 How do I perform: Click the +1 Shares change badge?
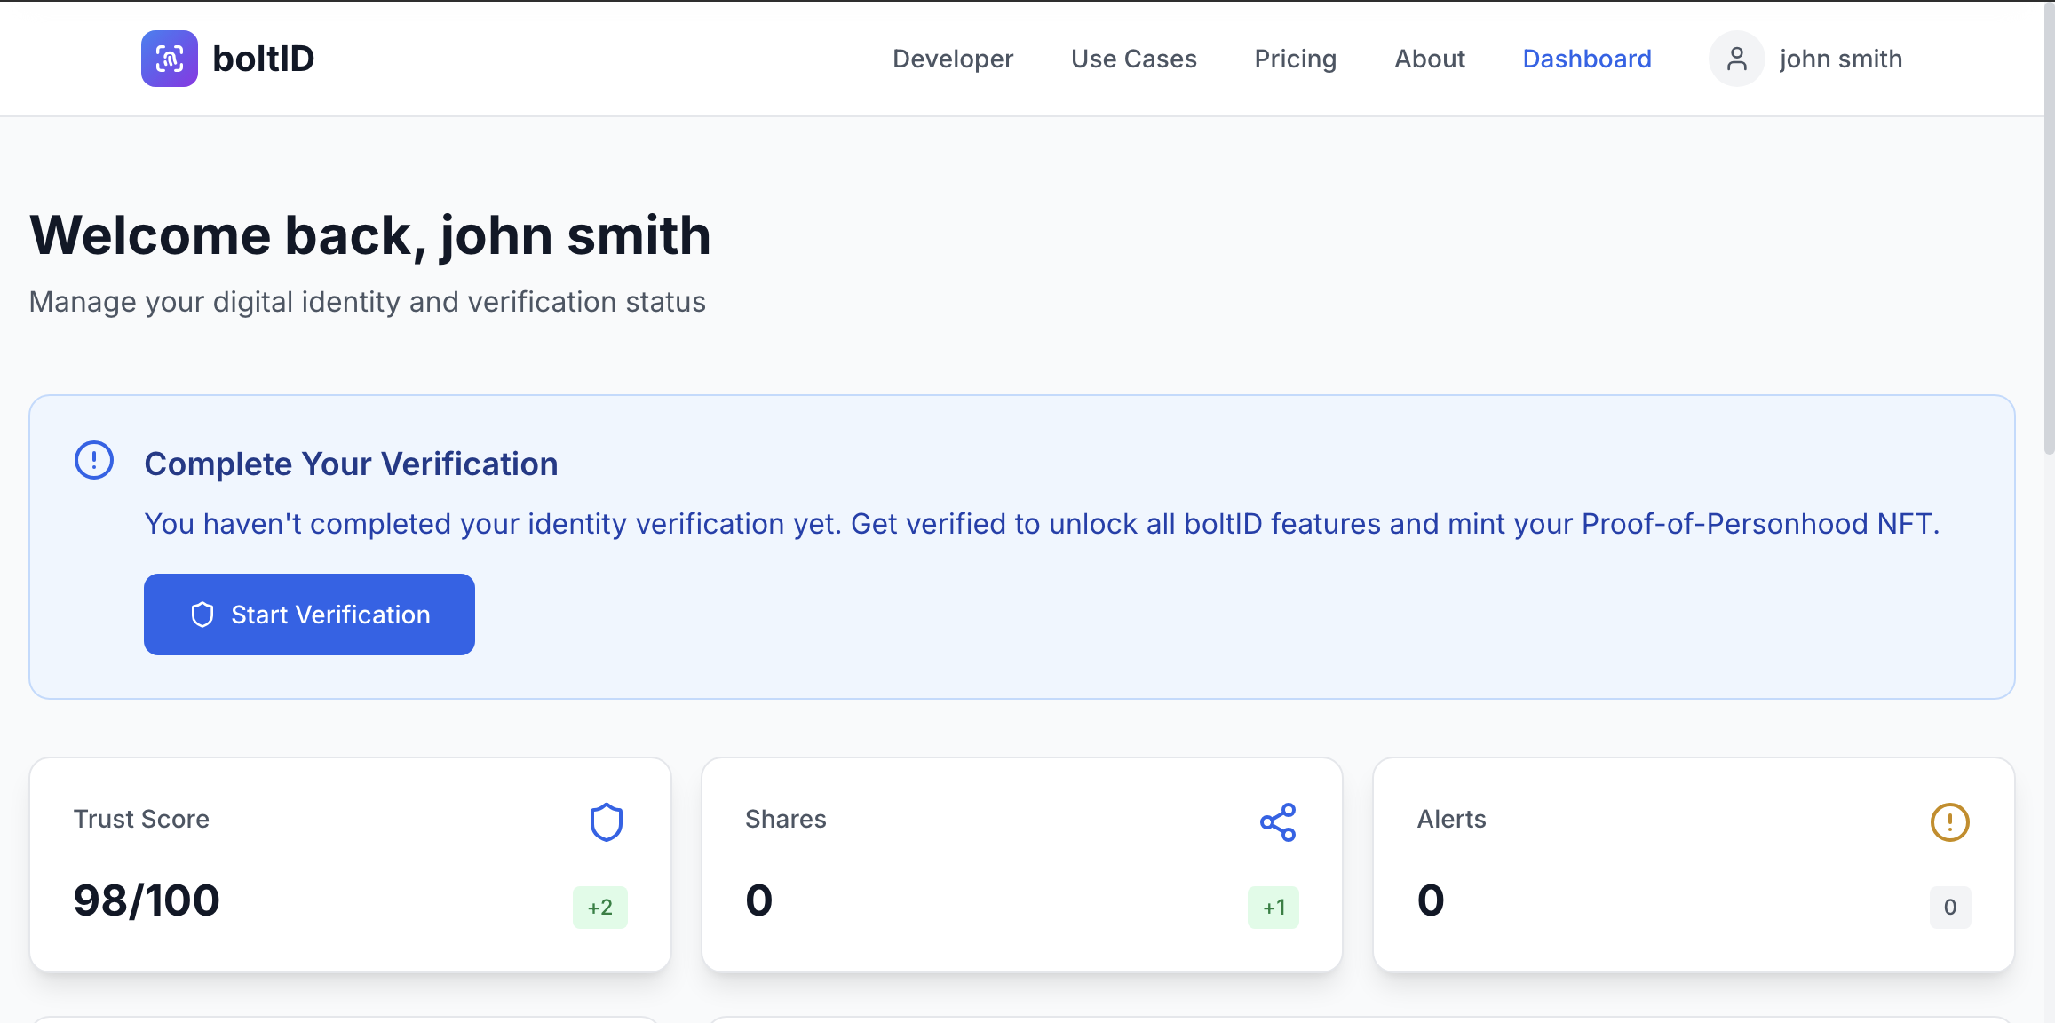tap(1273, 908)
